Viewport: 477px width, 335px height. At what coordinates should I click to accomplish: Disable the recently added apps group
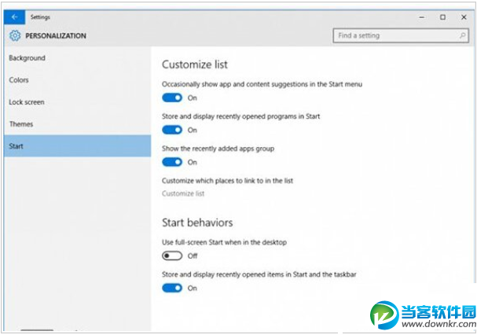point(172,162)
